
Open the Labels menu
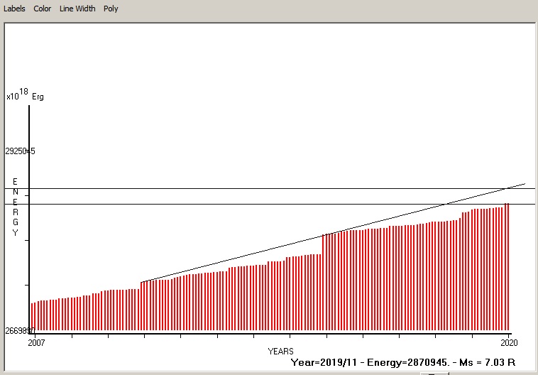pos(14,9)
